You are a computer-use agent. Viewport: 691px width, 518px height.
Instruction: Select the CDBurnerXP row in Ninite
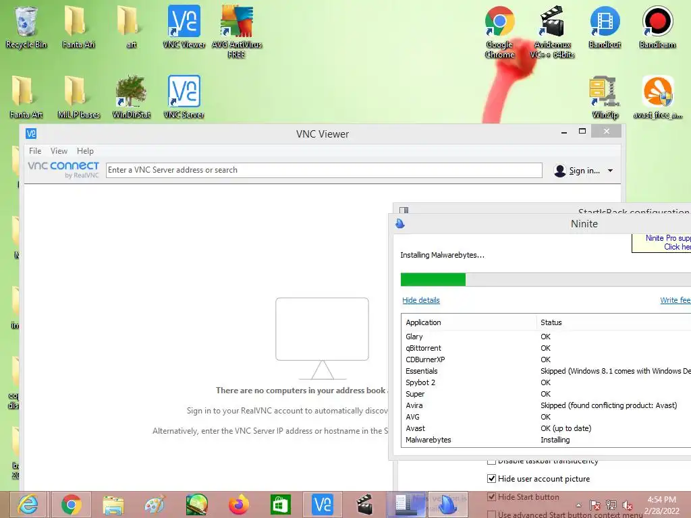(x=547, y=359)
